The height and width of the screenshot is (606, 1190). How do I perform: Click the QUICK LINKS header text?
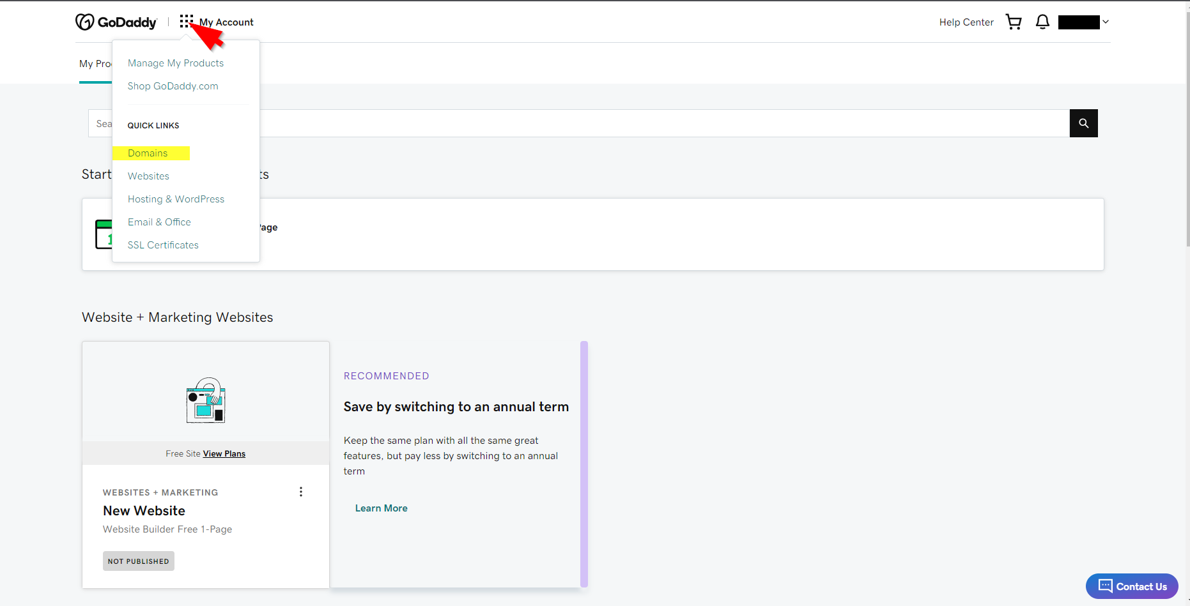point(153,126)
